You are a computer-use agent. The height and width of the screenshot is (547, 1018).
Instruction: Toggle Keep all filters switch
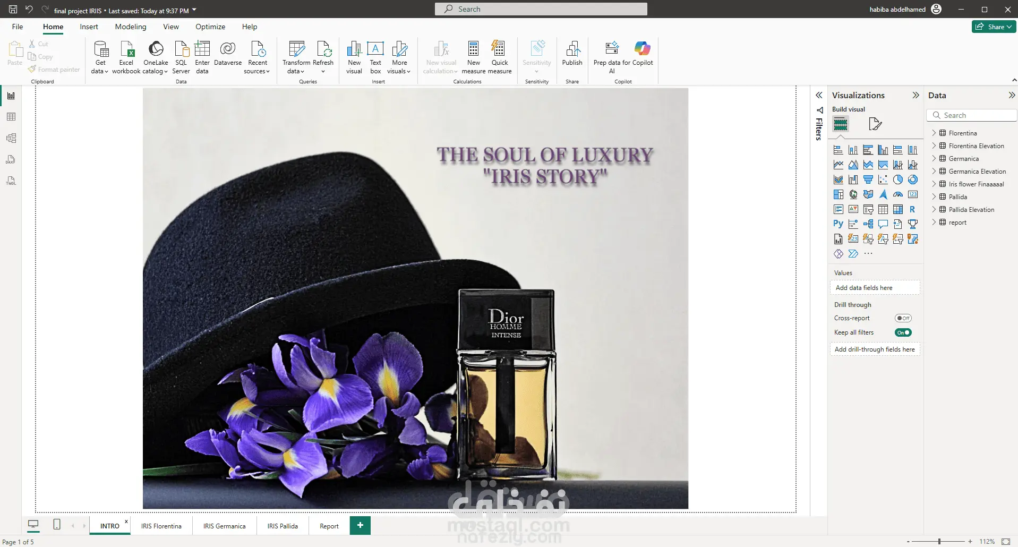903,332
